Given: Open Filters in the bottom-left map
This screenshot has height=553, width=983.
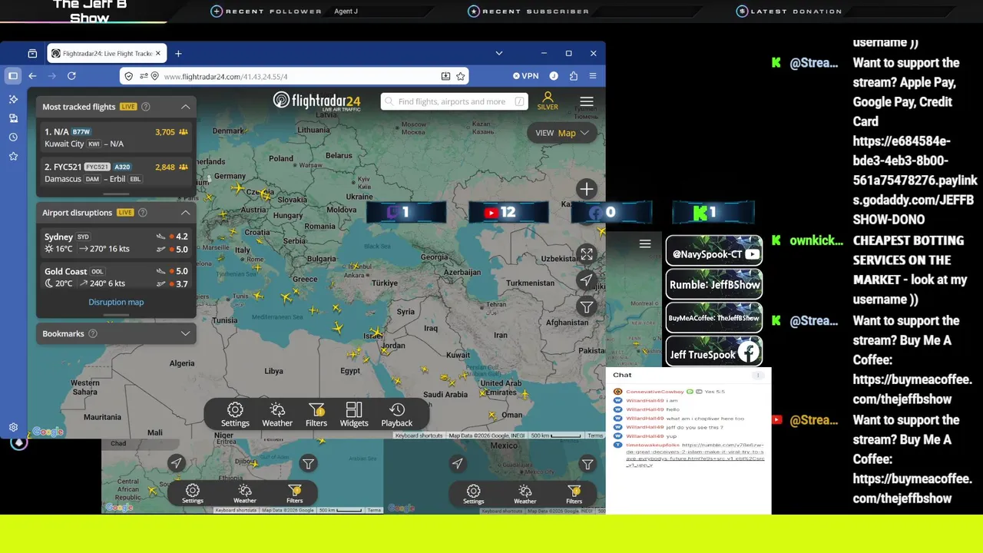Looking at the screenshot, I should click(x=295, y=493).
